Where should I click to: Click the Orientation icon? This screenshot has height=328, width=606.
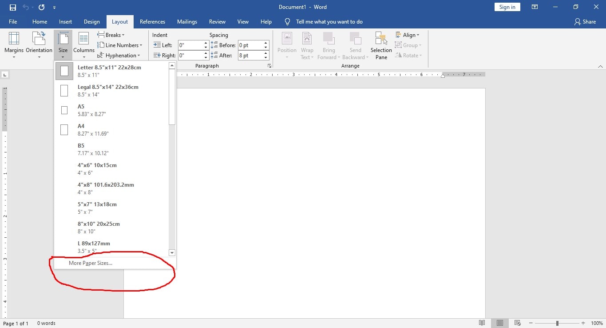(39, 44)
